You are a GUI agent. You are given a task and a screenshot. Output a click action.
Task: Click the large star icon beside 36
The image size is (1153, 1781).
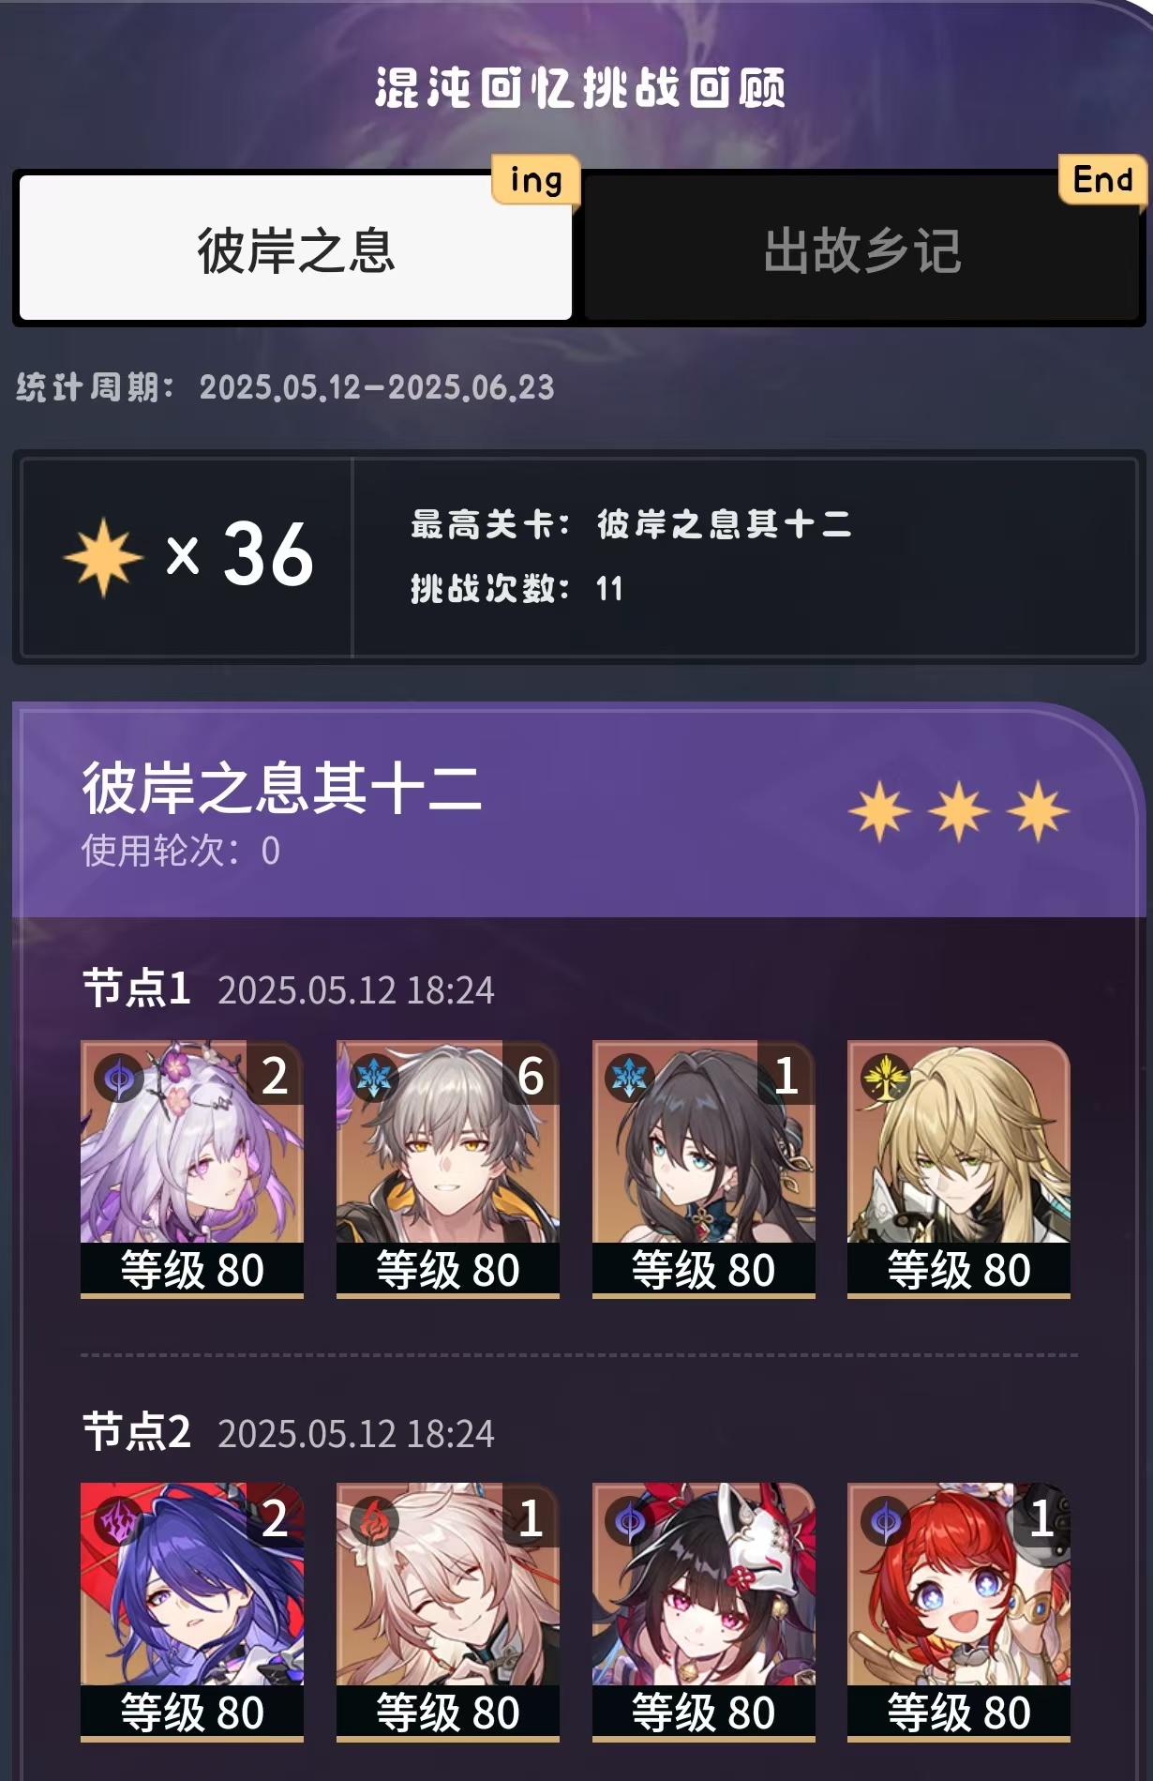[103, 556]
